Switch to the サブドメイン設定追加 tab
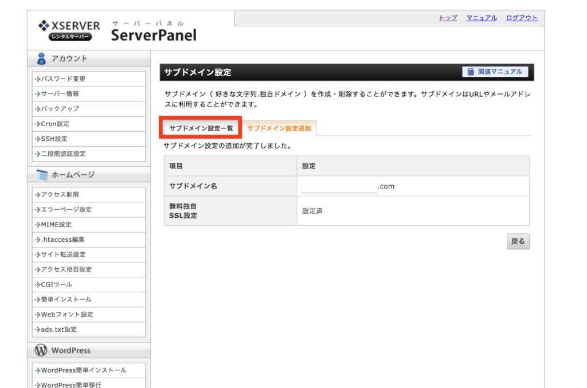587x388 pixels. [x=279, y=128]
